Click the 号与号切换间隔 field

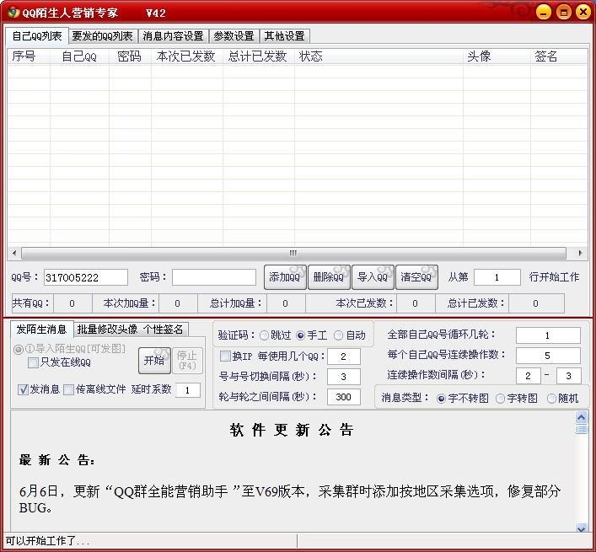click(x=344, y=377)
